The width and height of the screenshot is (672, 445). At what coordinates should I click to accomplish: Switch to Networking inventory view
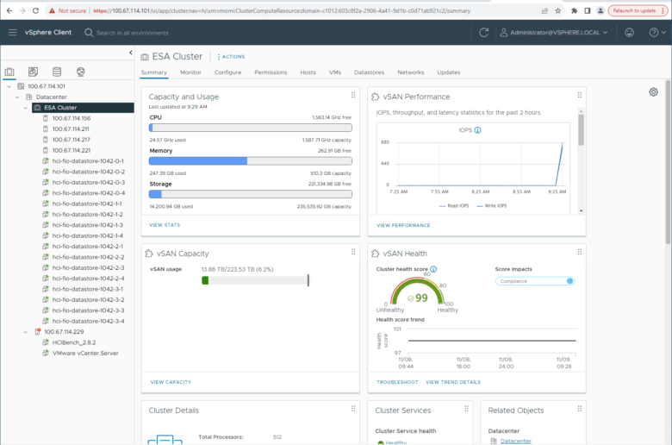pos(81,72)
